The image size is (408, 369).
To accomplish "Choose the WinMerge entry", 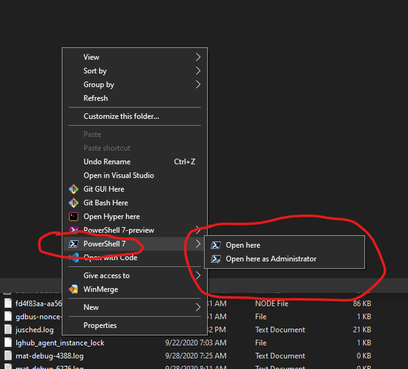I will click(135, 289).
